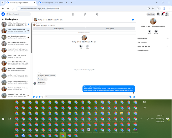The width and height of the screenshot is (172, 138).
Task: Open the taskbar volume speaker icon
Action: [144, 108]
